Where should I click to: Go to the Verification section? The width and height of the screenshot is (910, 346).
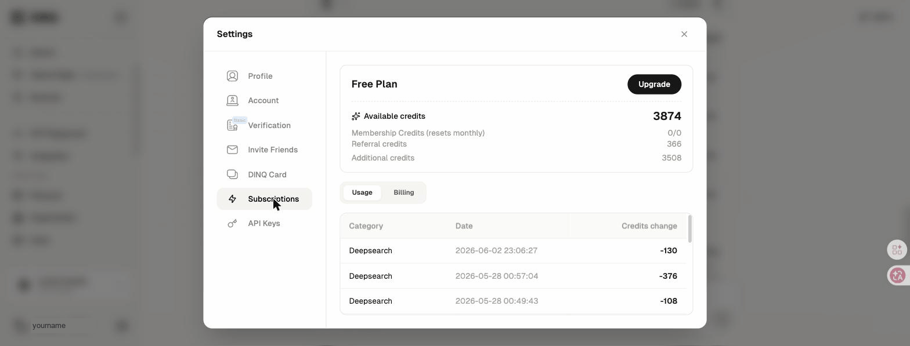pos(264,125)
